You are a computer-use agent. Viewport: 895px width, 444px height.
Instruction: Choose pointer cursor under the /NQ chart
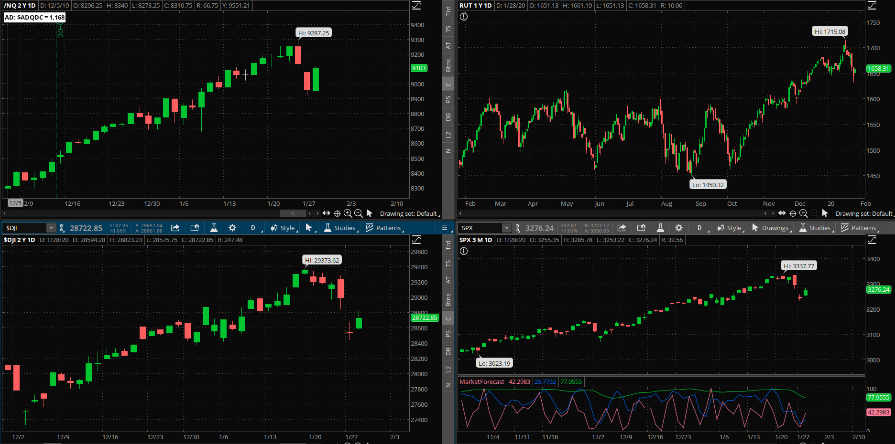[369, 213]
